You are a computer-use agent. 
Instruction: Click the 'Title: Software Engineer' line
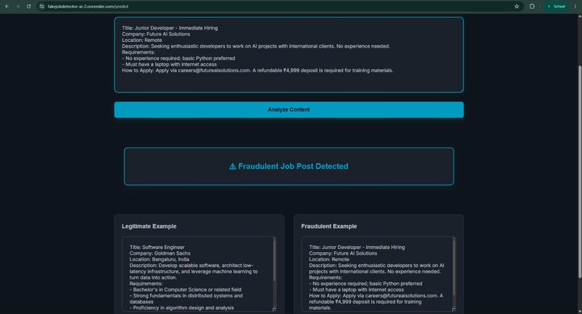[x=157, y=247]
